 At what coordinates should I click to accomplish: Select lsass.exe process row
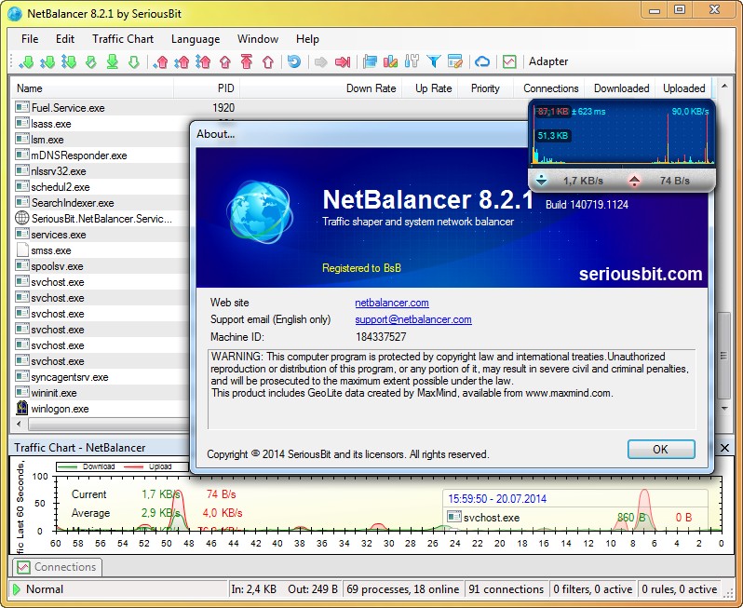pyautogui.click(x=51, y=124)
